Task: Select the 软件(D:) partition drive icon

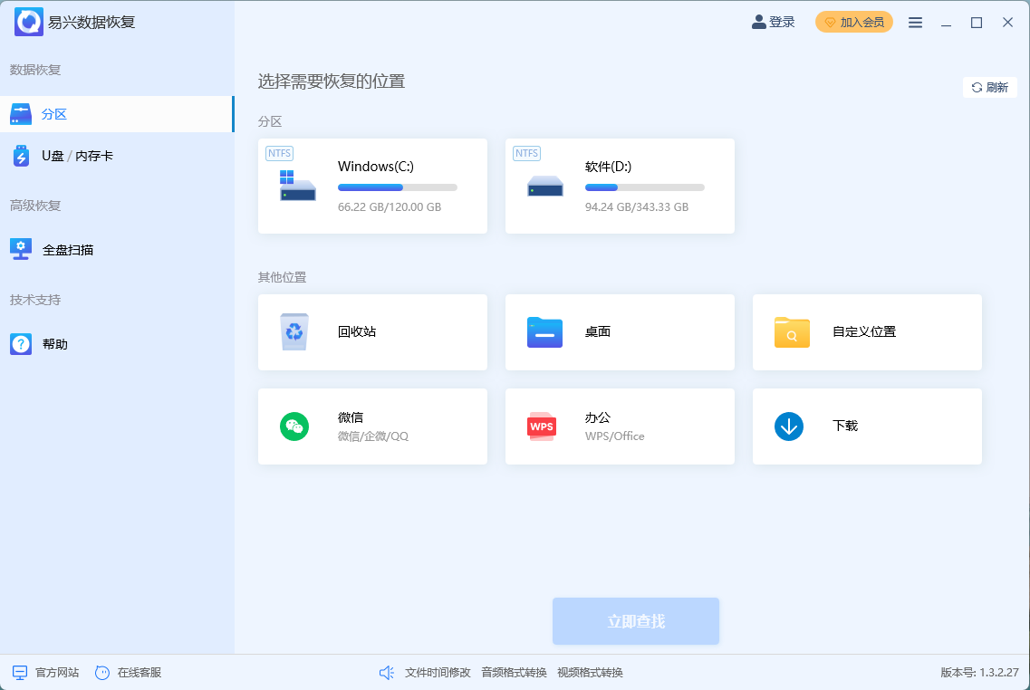Action: tap(544, 186)
